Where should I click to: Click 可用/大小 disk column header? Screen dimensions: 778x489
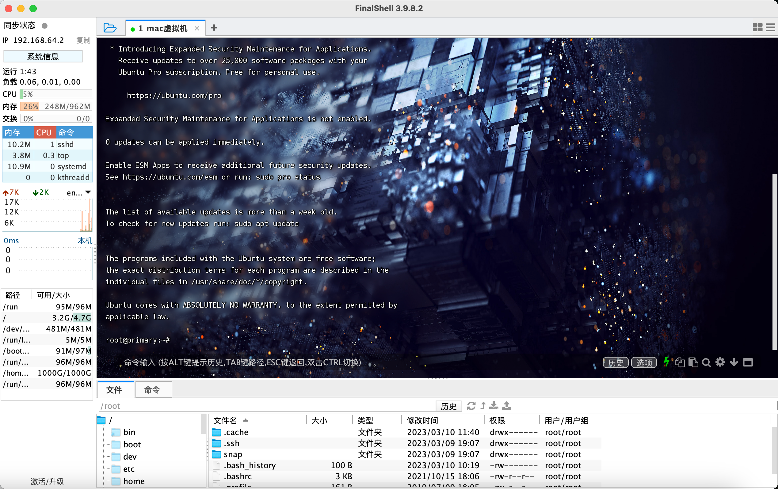pyautogui.click(x=62, y=295)
